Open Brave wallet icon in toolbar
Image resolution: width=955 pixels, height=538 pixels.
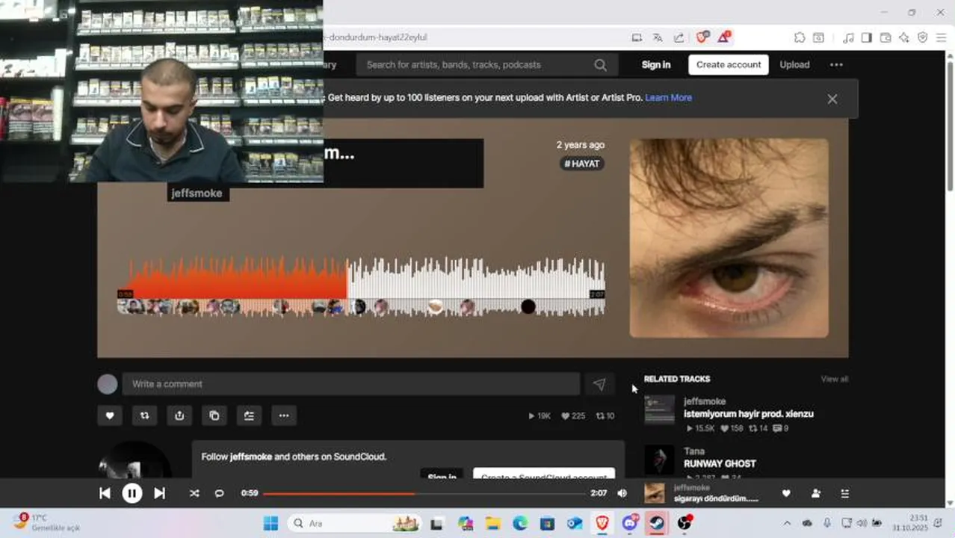(x=886, y=37)
